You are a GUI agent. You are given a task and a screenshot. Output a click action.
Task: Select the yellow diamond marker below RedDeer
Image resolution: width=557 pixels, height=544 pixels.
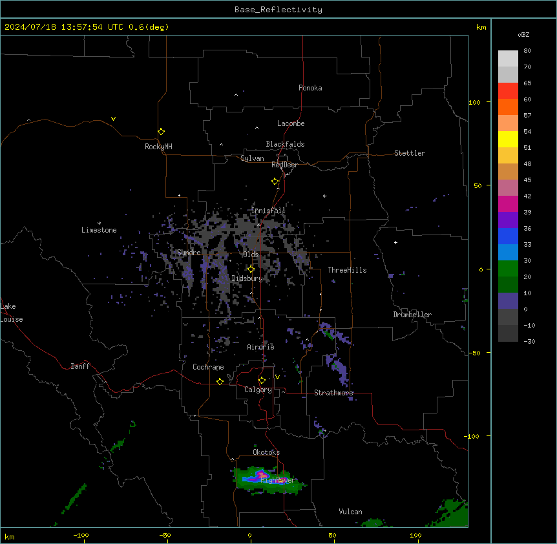(x=275, y=182)
